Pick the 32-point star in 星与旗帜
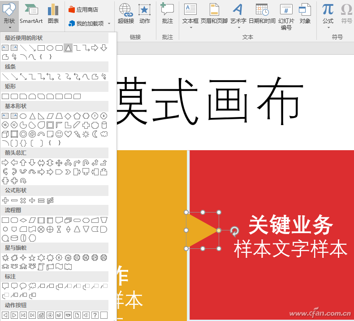354x321 pixels. (104, 257)
